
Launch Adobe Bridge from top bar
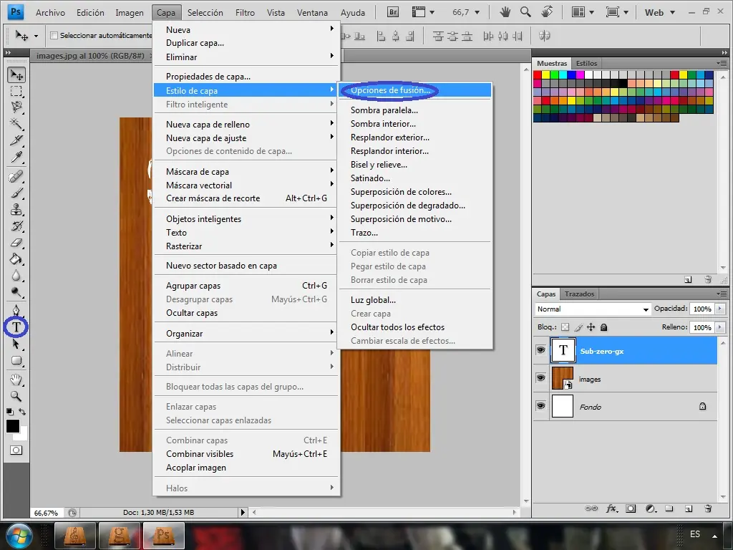tap(393, 12)
